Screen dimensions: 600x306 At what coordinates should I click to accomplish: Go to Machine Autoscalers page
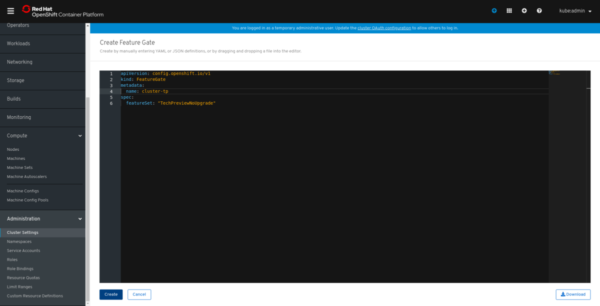click(x=27, y=177)
